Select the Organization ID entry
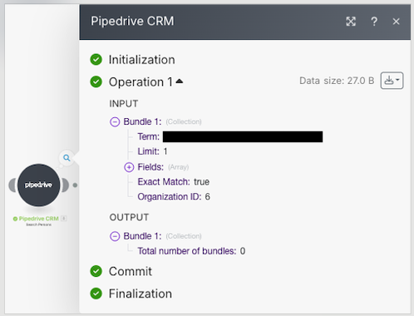 174,196
